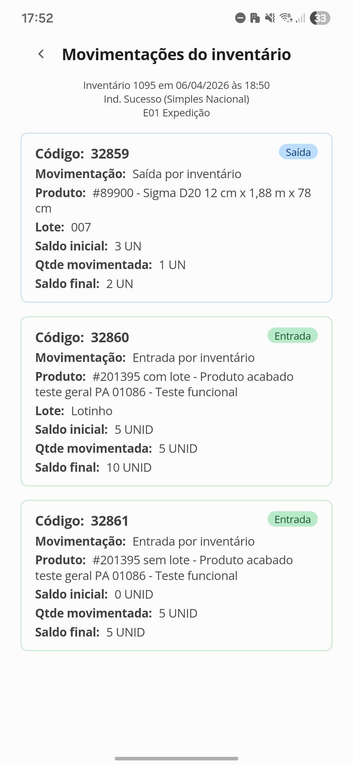Tap the bottom navigation gesture bar
353x765 pixels.
point(176,758)
